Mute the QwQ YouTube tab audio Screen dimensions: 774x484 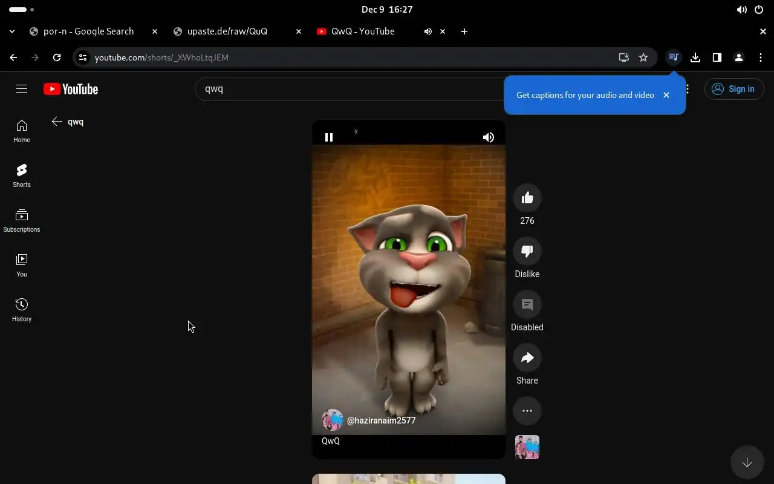click(x=428, y=31)
